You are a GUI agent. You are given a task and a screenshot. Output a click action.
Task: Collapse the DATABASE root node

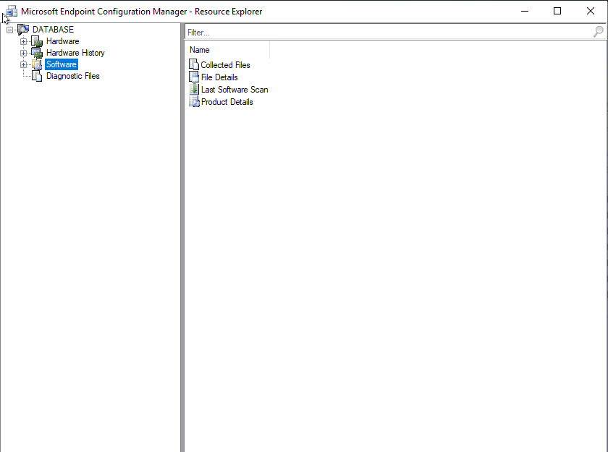coord(9,30)
